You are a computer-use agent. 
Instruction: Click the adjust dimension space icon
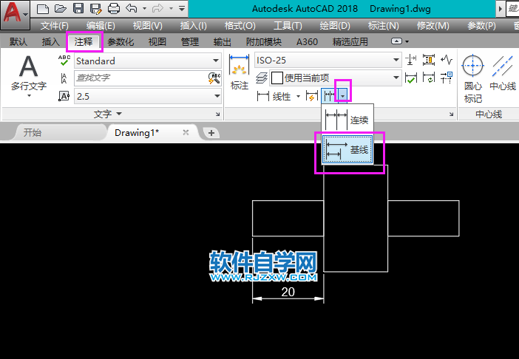(429, 60)
